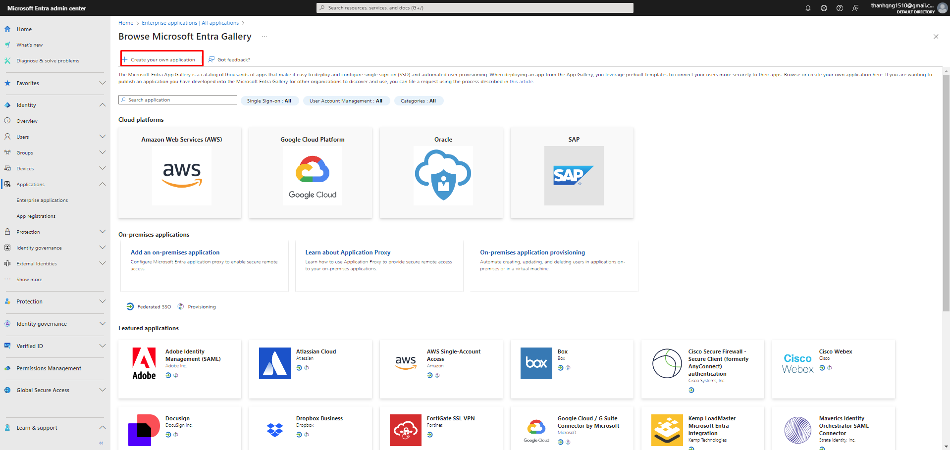Image resolution: width=950 pixels, height=450 pixels.
Task: Expand the Favorites section chevron
Action: [103, 83]
